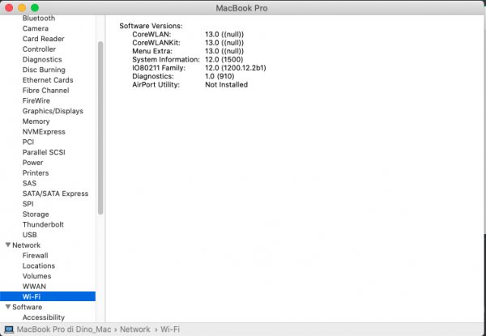
Task: Open the Parallel SCSI section
Action: click(x=44, y=152)
